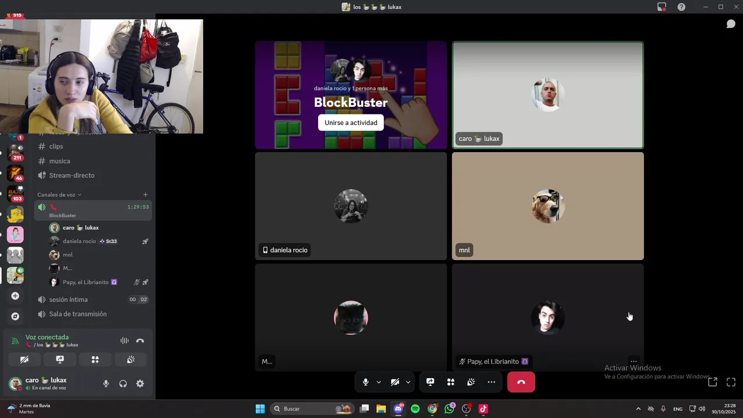Viewport: 743px width, 418px height.
Task: Start an activity from call control bar
Action: (x=450, y=382)
